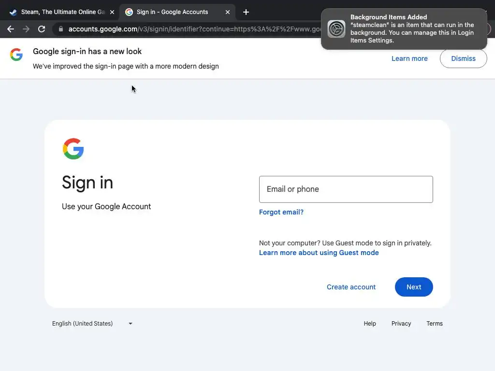
Task: Expand the English (United States) language dropdown
Action: coord(92,323)
